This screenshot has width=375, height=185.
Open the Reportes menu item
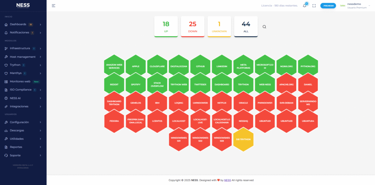pos(23,147)
